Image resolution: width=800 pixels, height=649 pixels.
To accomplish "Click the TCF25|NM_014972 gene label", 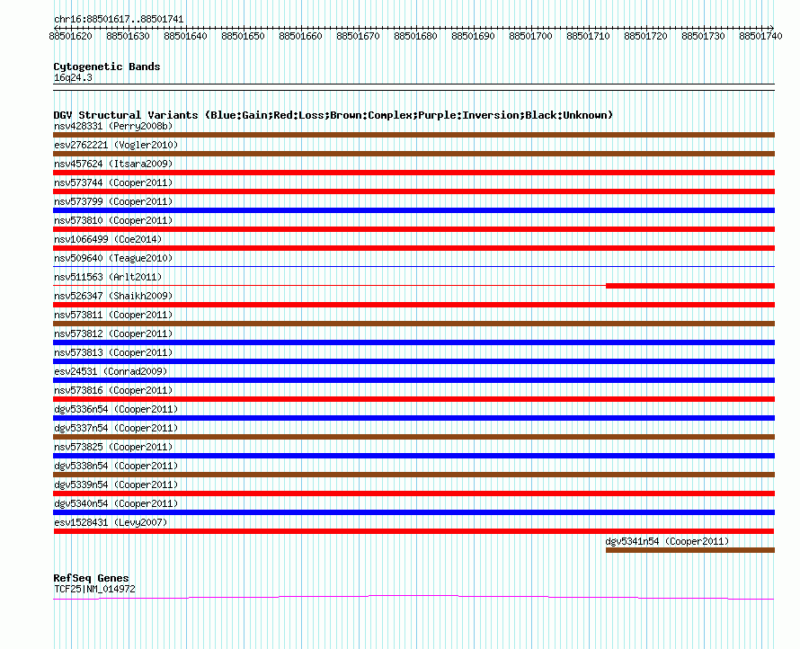I will [x=94, y=589].
